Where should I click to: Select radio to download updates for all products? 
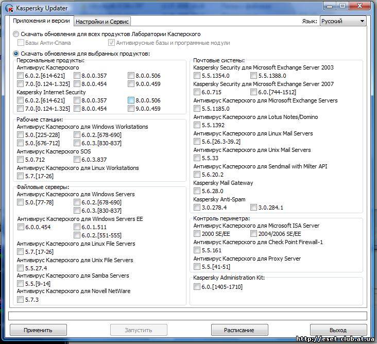tap(16, 34)
